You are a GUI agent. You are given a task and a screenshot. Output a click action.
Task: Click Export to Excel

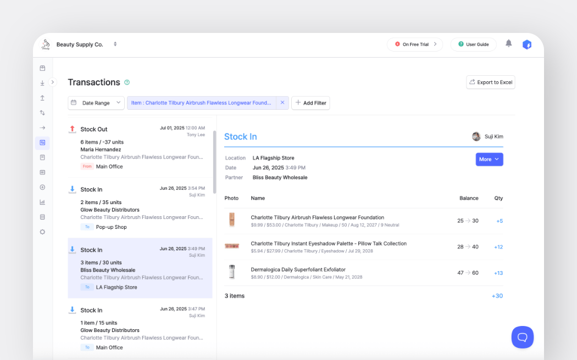tap(490, 82)
